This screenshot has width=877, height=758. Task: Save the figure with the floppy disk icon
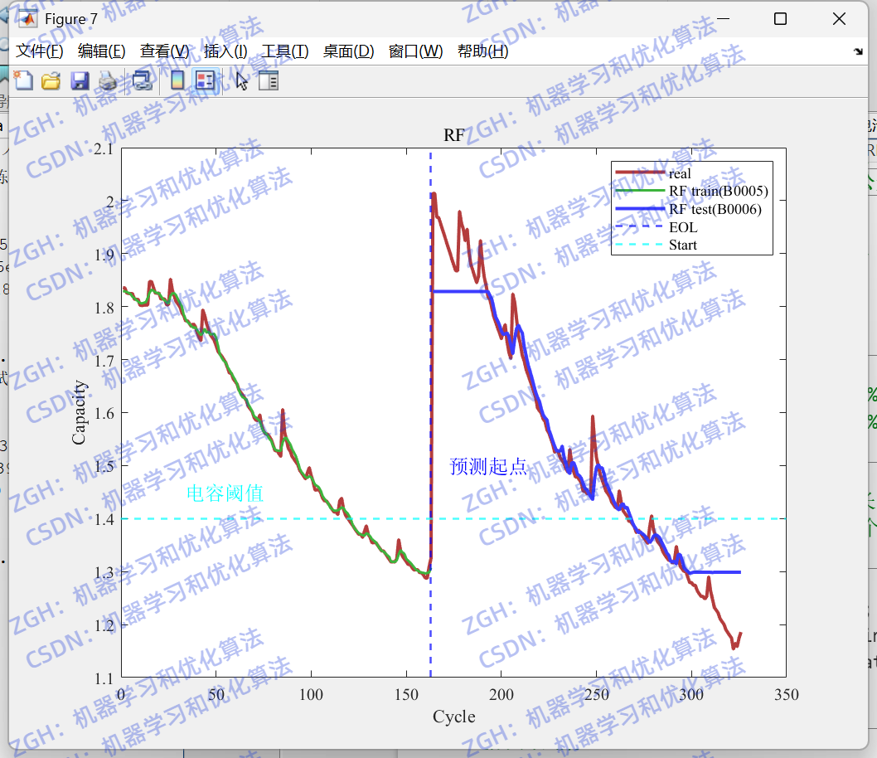pos(80,81)
